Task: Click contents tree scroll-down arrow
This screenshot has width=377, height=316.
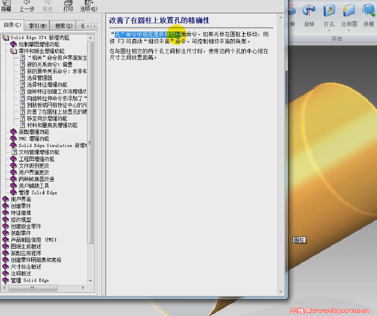Action: pyautogui.click(x=90, y=281)
